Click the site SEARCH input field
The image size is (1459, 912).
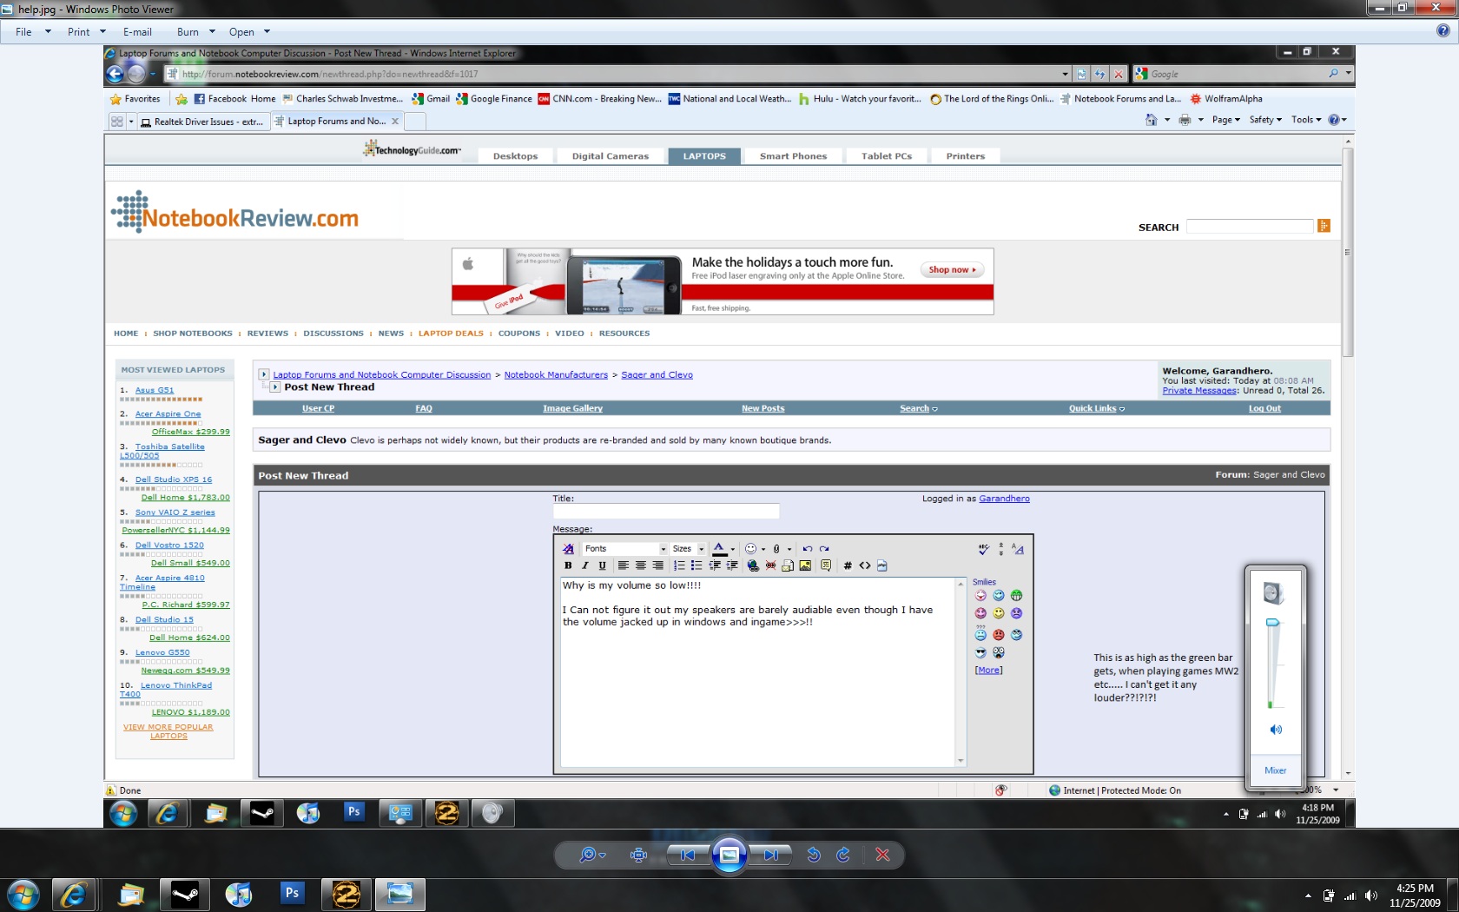pos(1250,226)
